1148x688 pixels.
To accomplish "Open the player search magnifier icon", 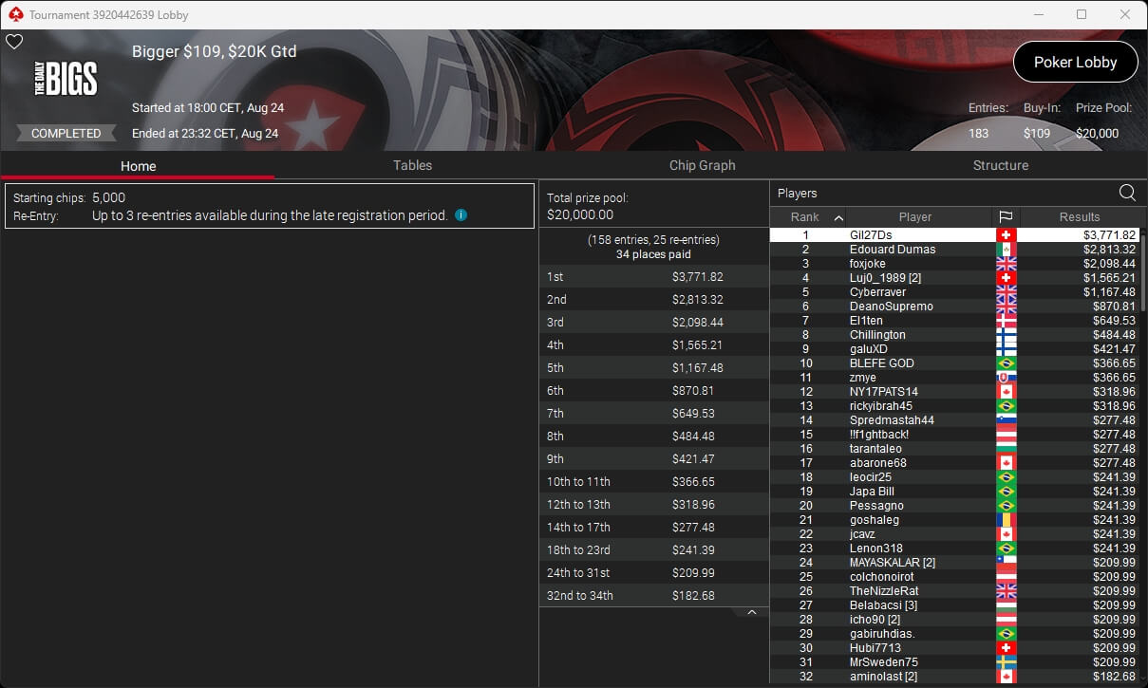I will point(1127,193).
